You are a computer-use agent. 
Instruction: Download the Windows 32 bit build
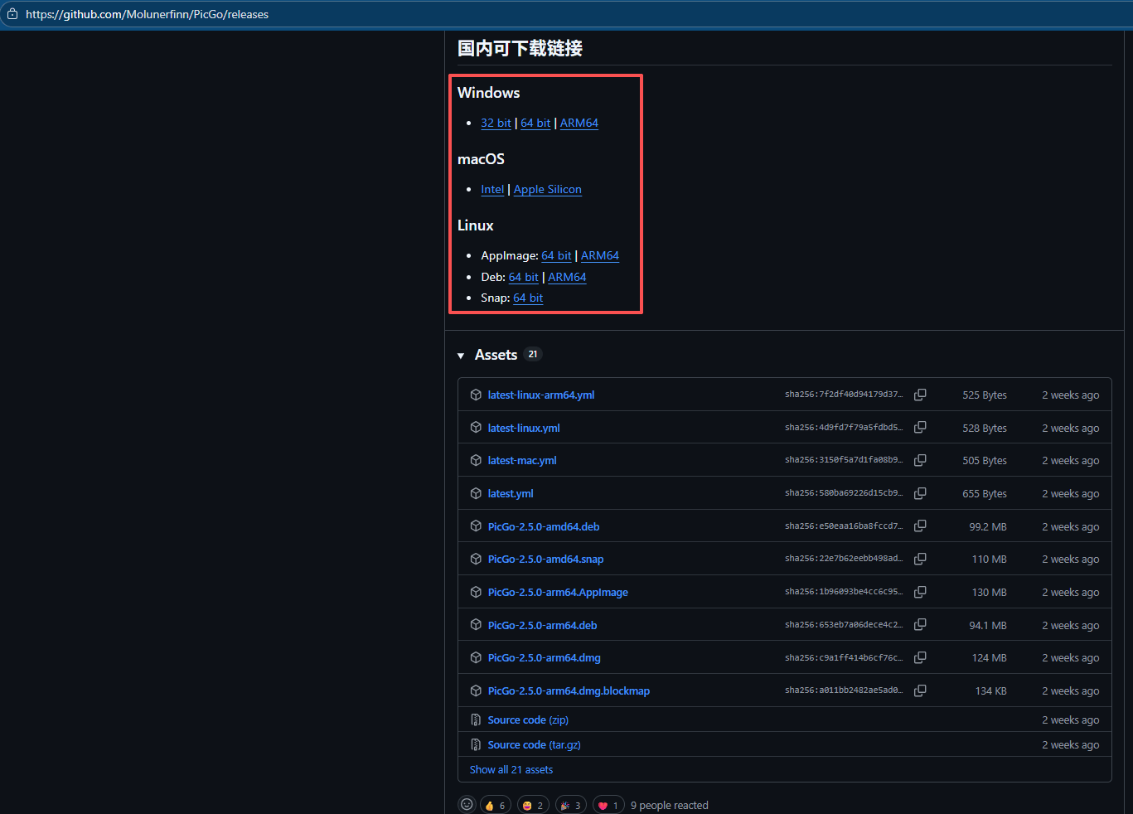click(x=496, y=123)
